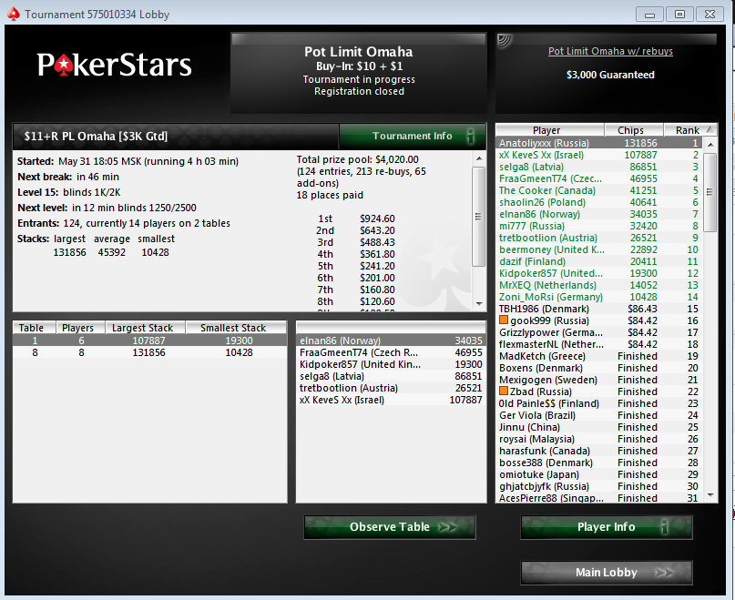Select player selga8 (Latvia) in table seat list
This screenshot has height=600, width=735.
[391, 376]
